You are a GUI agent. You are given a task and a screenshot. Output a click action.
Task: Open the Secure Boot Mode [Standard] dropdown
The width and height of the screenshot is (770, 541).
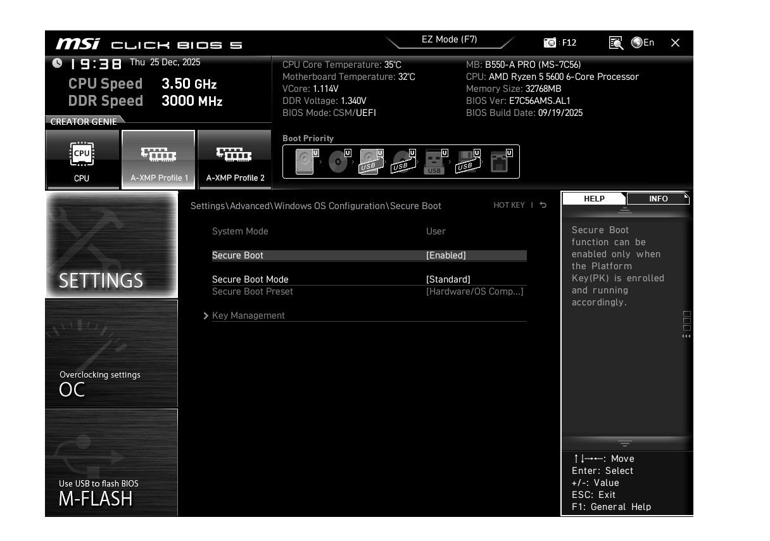pos(448,279)
